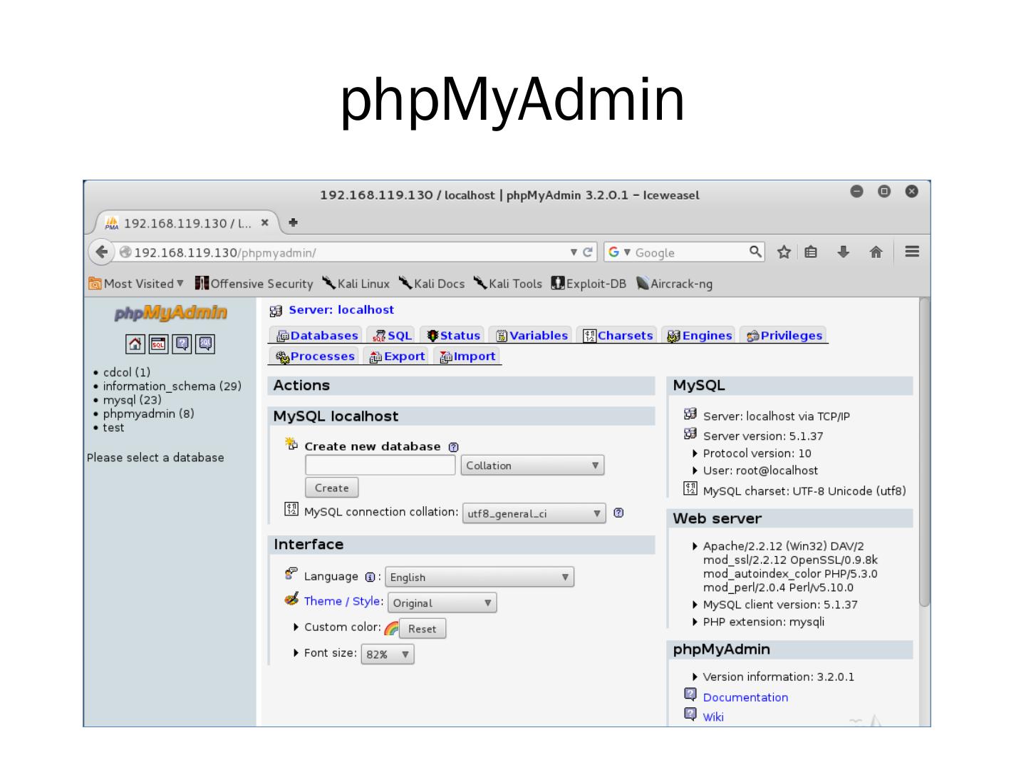Open the Import tab
Viewport: 1026px width, 770px height.
click(x=467, y=356)
